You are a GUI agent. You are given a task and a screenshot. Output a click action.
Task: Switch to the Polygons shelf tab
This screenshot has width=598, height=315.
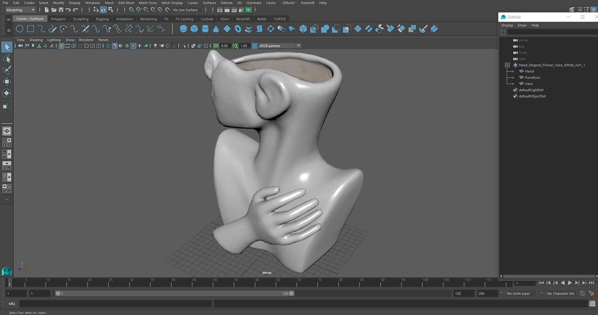[x=58, y=19]
